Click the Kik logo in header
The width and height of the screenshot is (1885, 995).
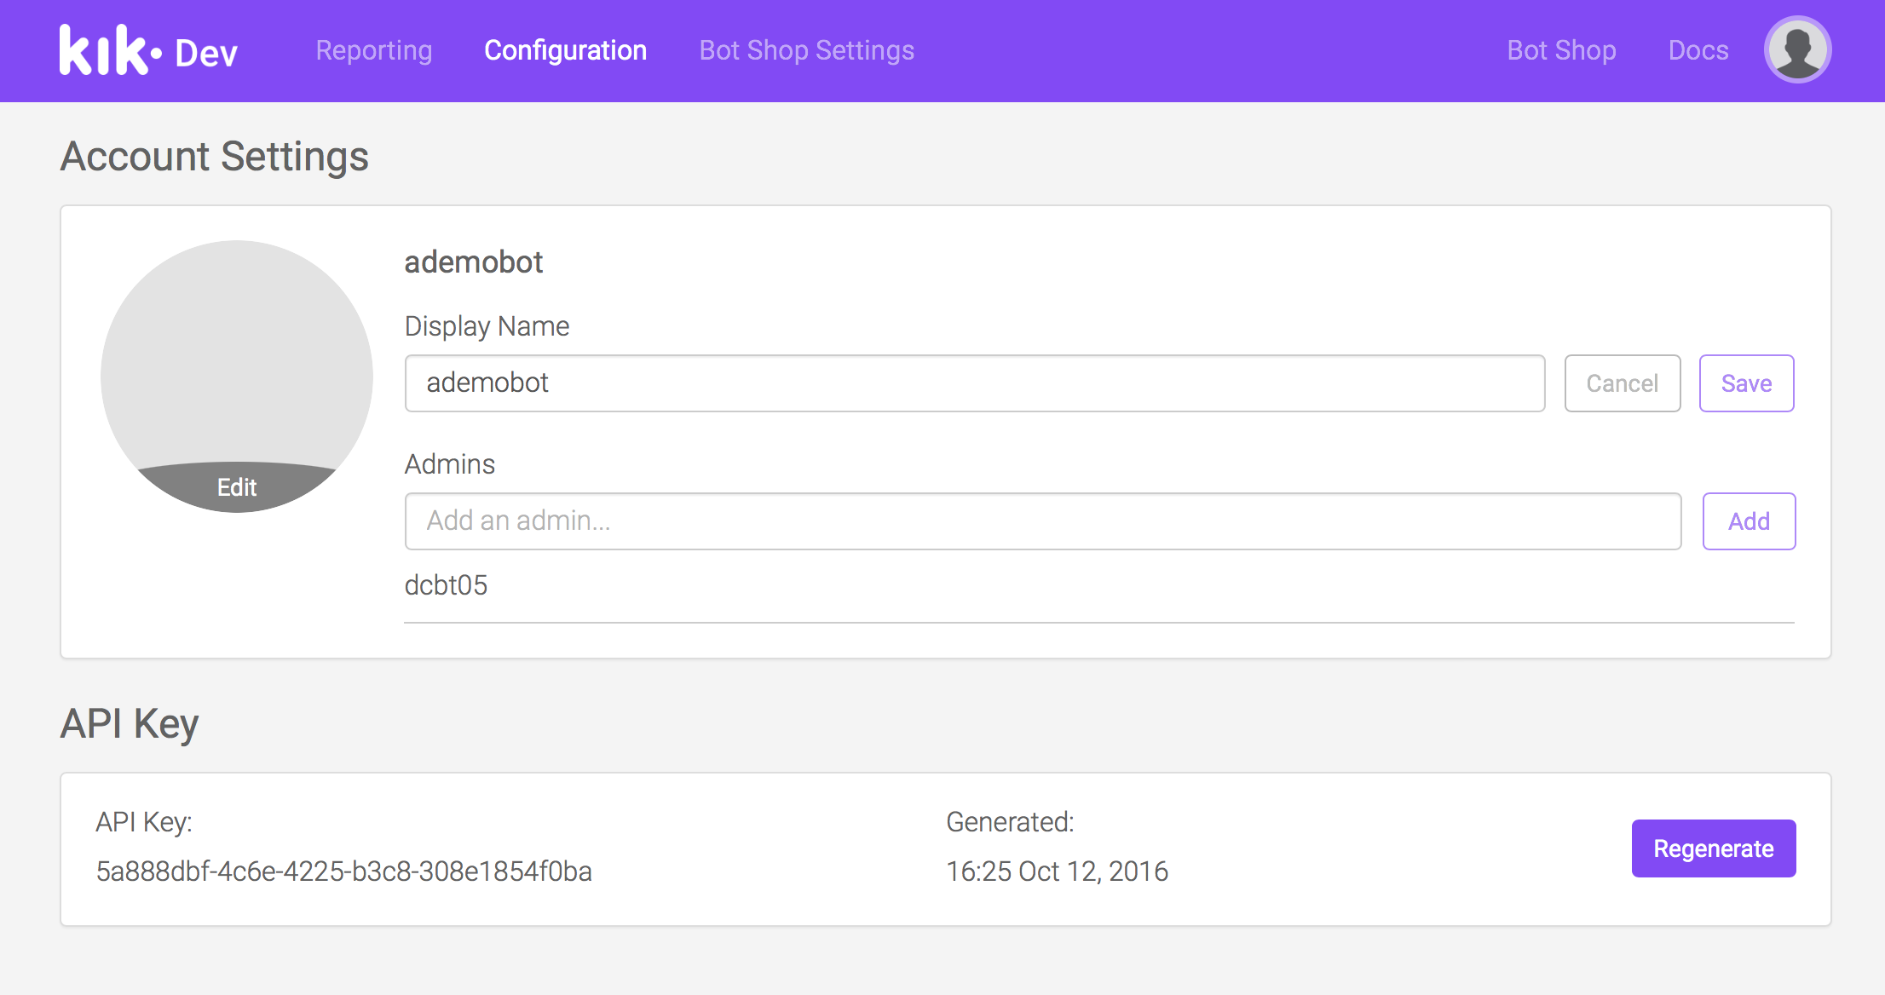[109, 50]
